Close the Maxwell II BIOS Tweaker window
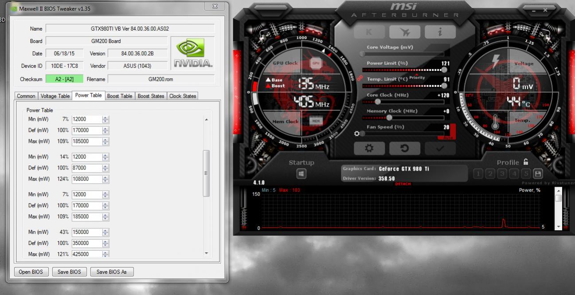Image resolution: width=575 pixels, height=295 pixels. click(215, 7)
